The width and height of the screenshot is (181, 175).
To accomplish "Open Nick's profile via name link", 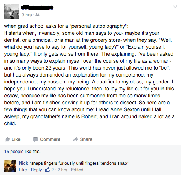I will [x=23, y=163].
